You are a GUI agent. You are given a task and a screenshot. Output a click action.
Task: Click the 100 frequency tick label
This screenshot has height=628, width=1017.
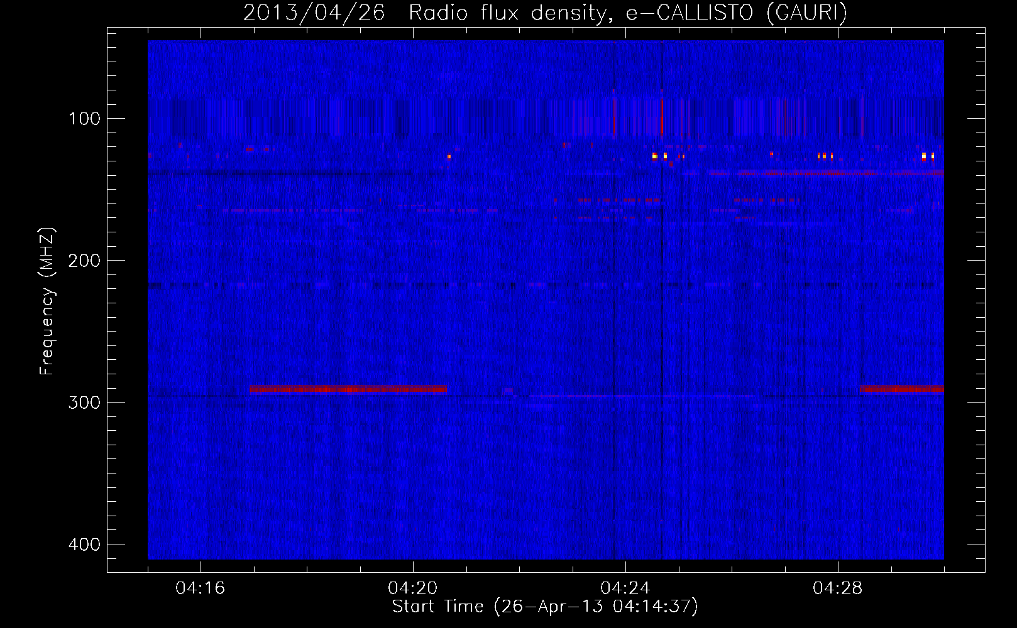84,119
